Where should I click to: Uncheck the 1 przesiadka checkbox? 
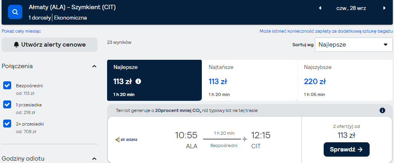tap(7, 104)
